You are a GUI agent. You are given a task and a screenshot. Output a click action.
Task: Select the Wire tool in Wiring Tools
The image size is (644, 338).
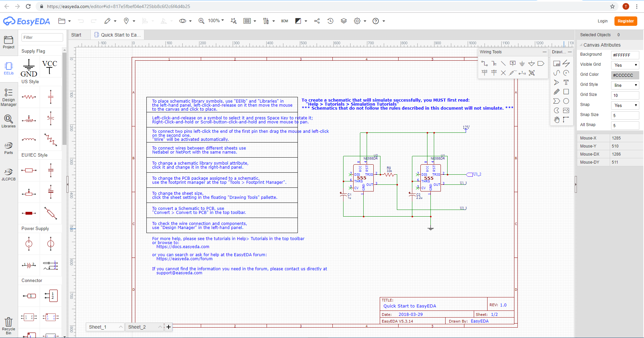click(484, 63)
